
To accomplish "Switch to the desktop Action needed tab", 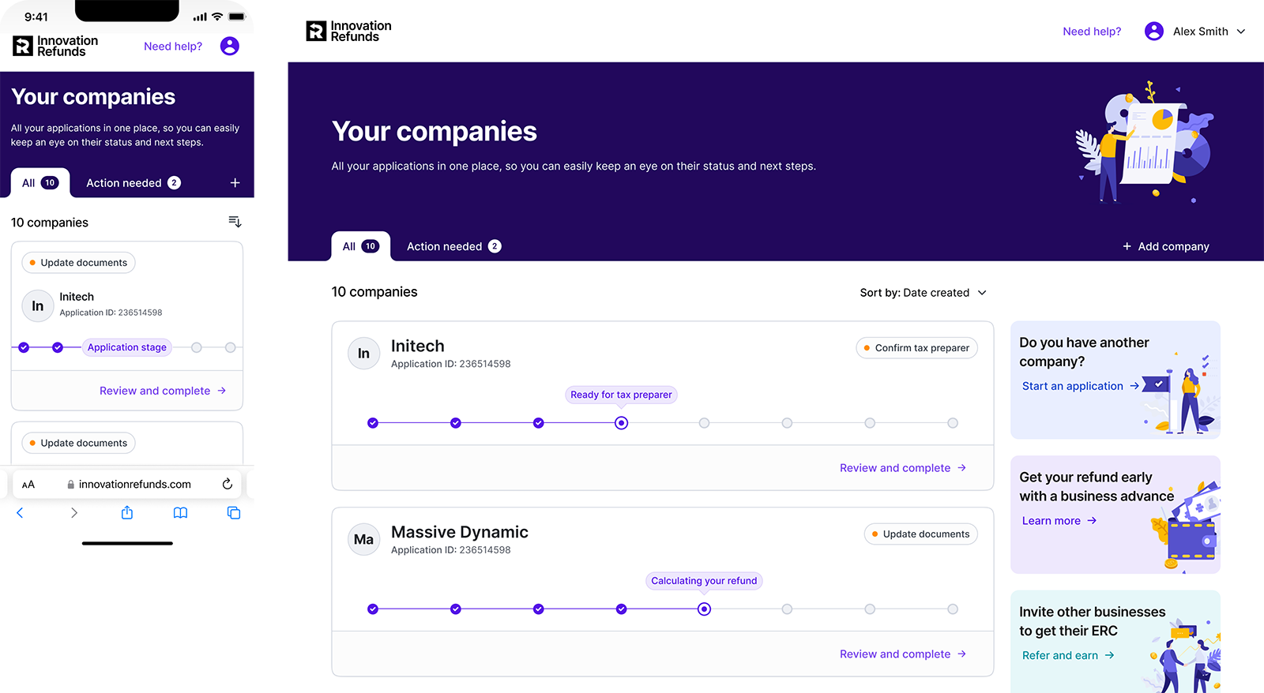I will pyautogui.click(x=453, y=246).
